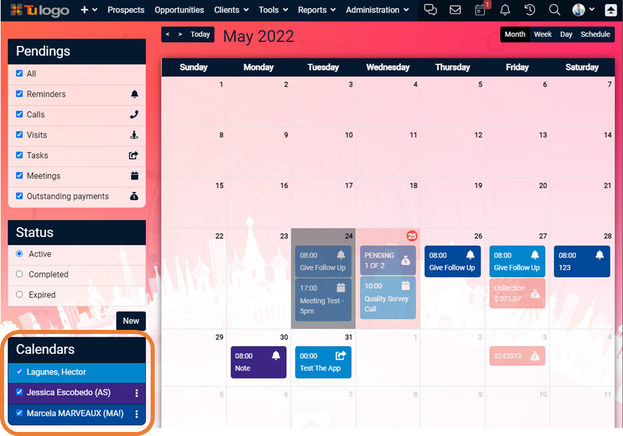Expand the Tools dropdown menu
Screen dimensions: 623x436
(273, 10)
